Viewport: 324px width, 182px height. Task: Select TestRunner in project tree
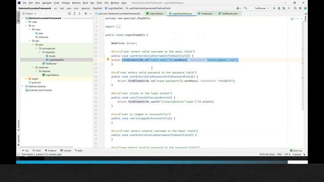50,64
